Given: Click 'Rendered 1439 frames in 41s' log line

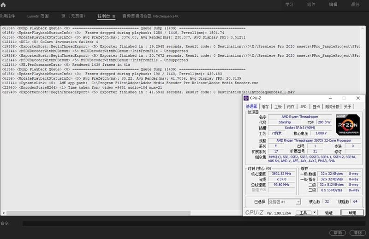Looking at the screenshot, I should [x=66, y=64].
